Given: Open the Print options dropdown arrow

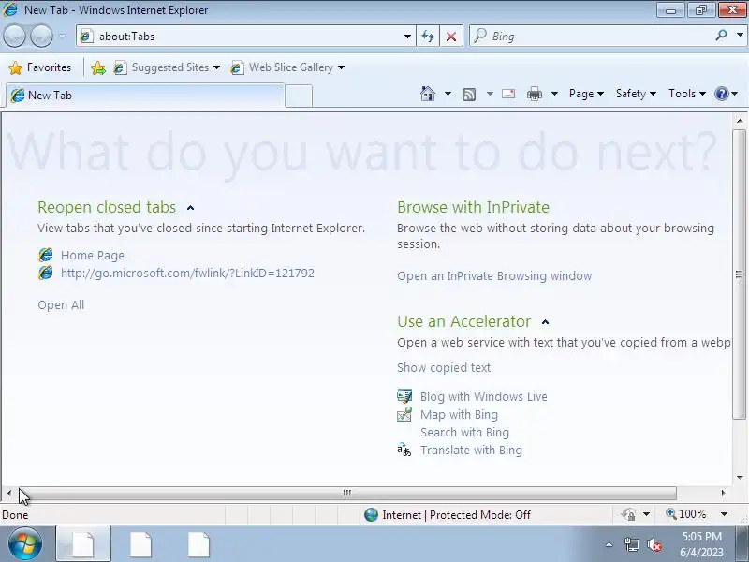Looking at the screenshot, I should pos(554,94).
